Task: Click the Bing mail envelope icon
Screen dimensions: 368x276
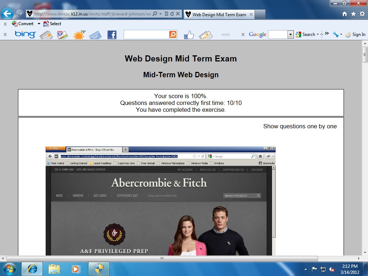Action: tap(95, 35)
